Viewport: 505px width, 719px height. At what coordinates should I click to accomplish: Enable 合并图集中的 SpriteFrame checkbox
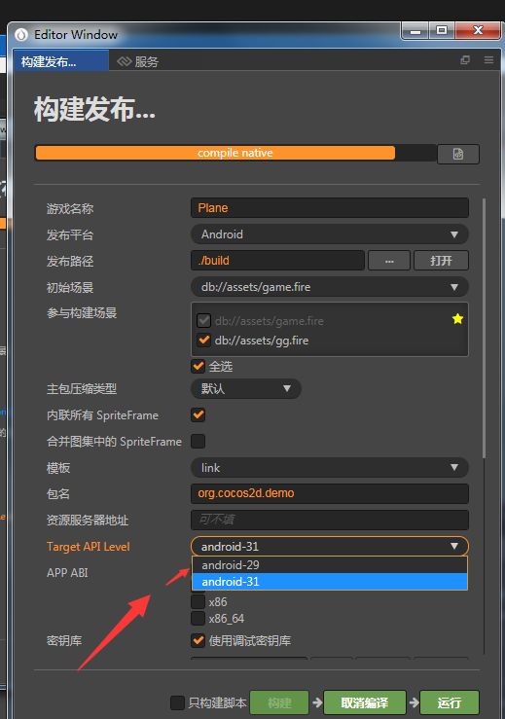point(198,441)
